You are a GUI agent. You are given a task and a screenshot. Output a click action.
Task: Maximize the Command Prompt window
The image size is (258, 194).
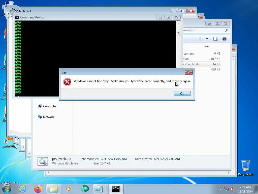[168, 17]
